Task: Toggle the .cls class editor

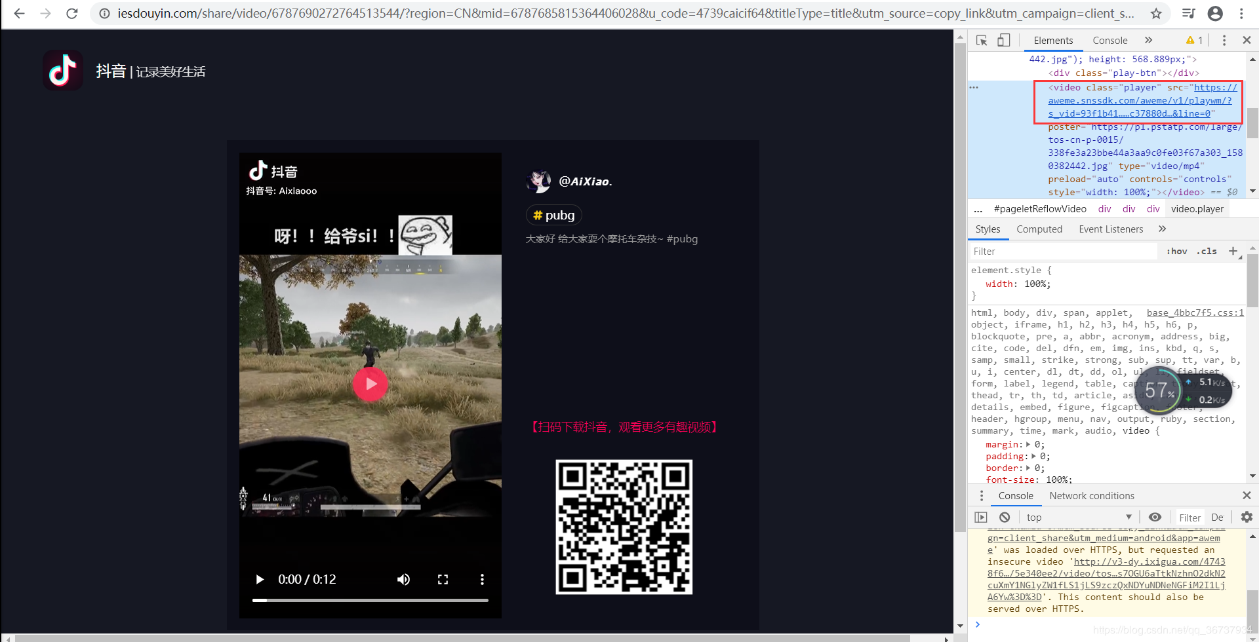Action: point(1207,252)
